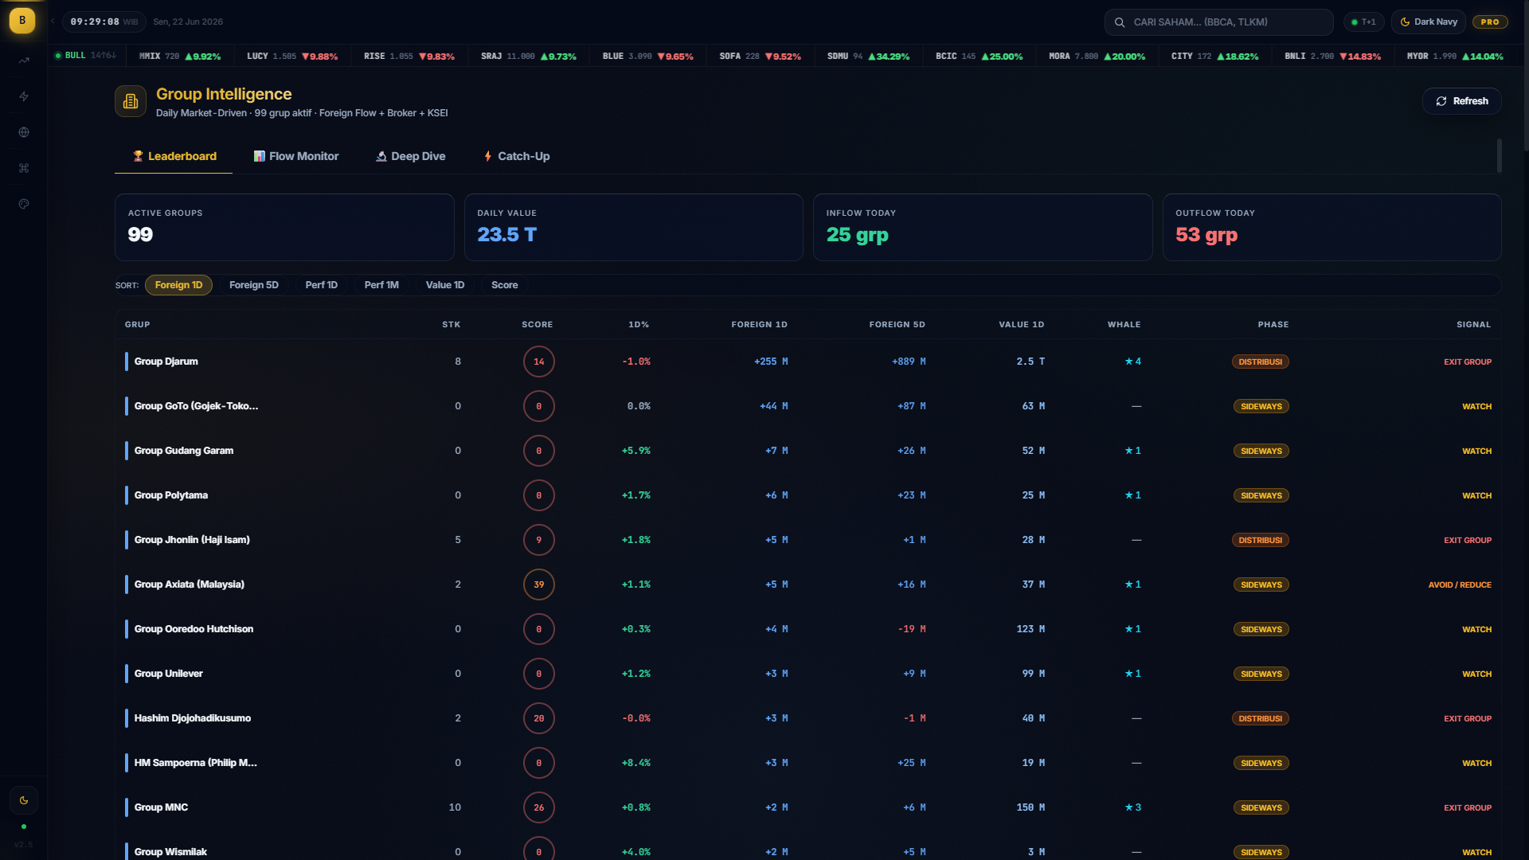Screen dimensions: 1529x860
Task: Click the PRO badge
Action: pyautogui.click(x=1490, y=22)
